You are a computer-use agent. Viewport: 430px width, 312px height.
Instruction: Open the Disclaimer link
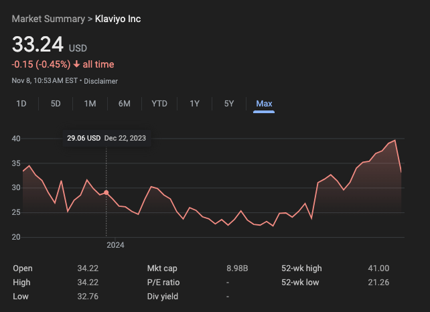point(100,81)
